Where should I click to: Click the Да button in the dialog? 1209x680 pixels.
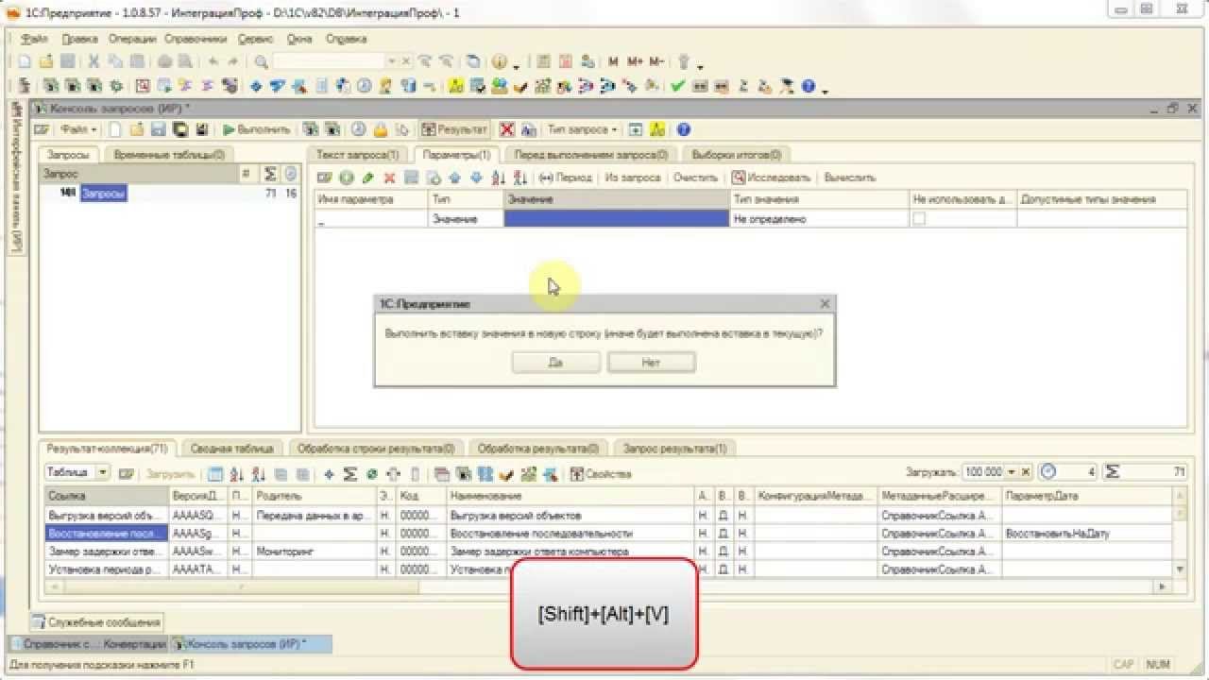tap(555, 363)
